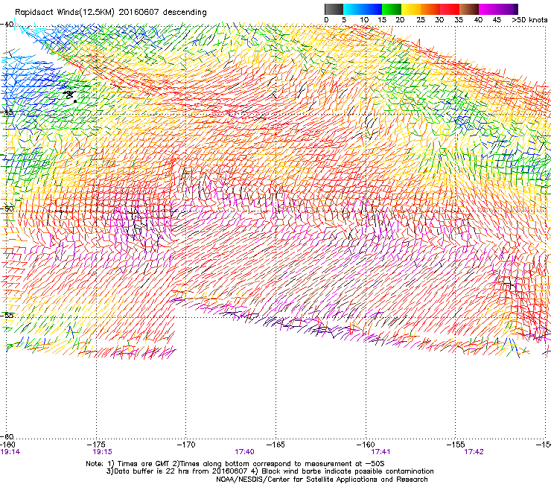
Task: Click the '-60' latitude axis label
Action: pyautogui.click(x=7, y=436)
